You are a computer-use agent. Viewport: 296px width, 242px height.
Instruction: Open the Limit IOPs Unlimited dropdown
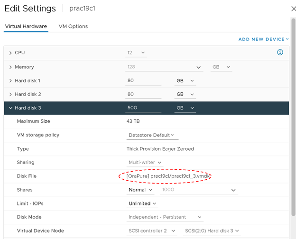(143, 203)
